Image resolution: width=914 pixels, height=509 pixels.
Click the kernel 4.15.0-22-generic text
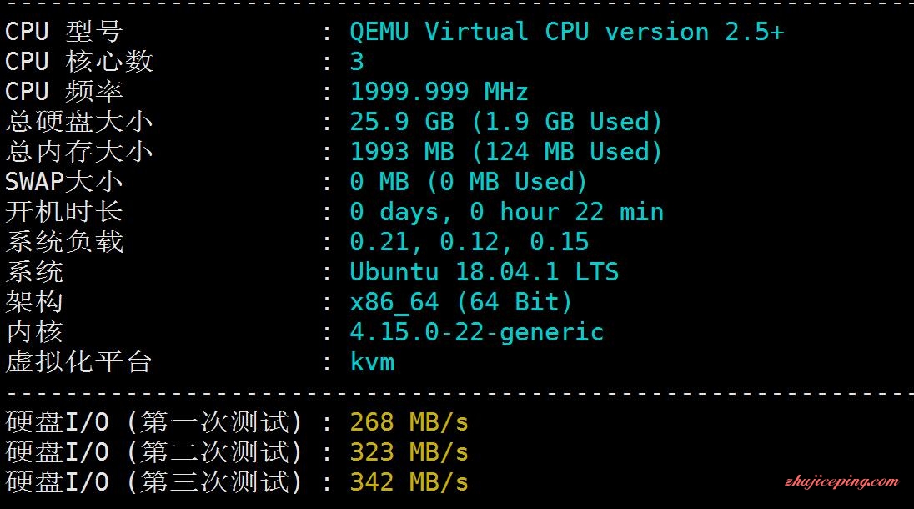point(476,332)
